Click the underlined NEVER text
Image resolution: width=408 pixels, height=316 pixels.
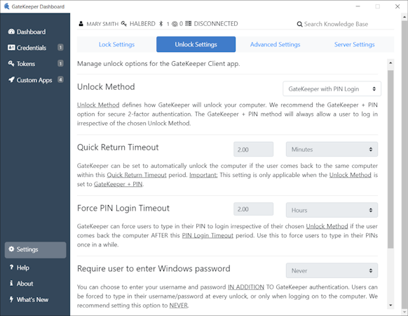point(179,305)
